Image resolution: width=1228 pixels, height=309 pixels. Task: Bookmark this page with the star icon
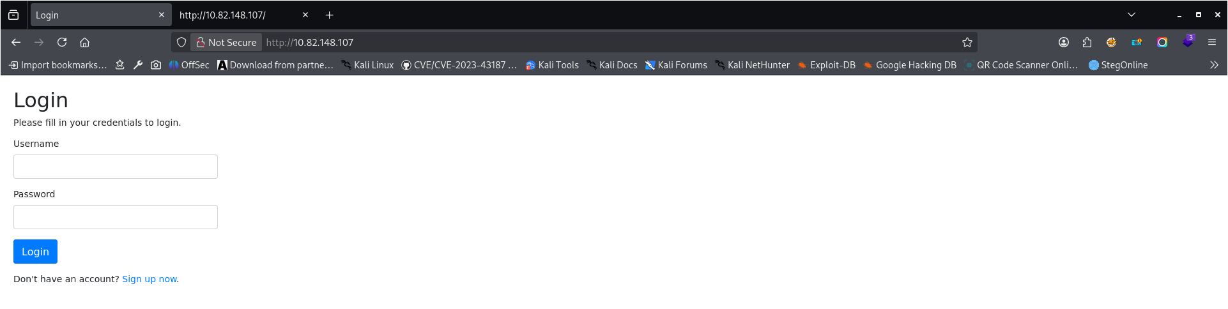coord(967,42)
